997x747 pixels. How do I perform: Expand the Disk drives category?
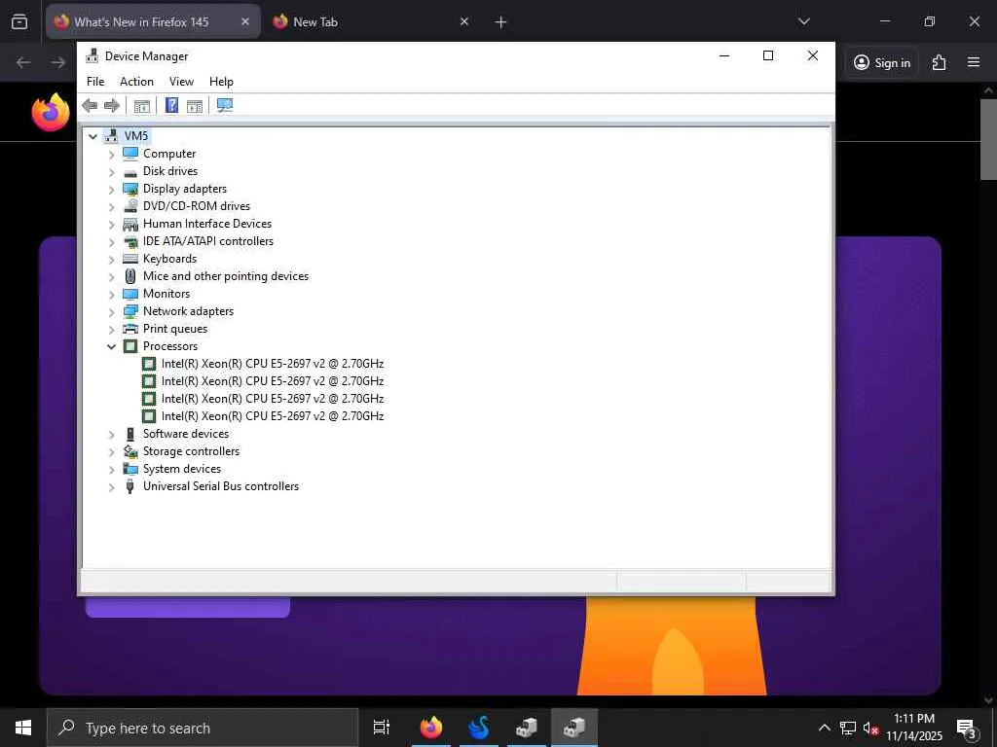[111, 172]
